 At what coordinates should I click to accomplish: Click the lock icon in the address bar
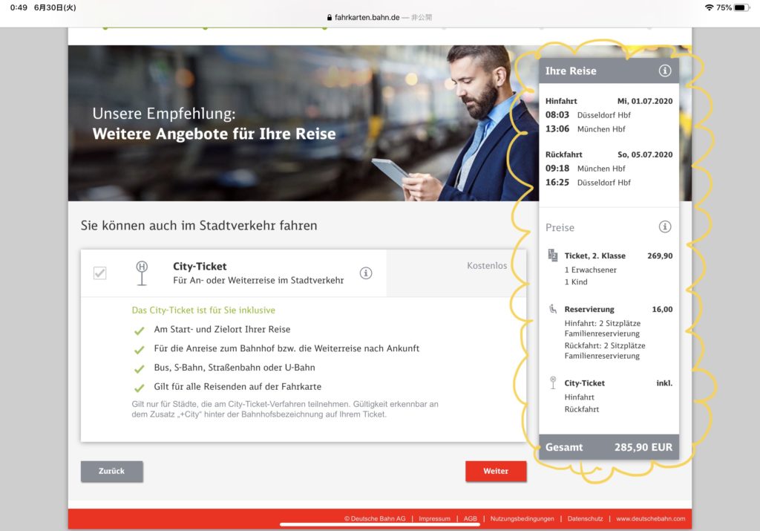point(330,18)
